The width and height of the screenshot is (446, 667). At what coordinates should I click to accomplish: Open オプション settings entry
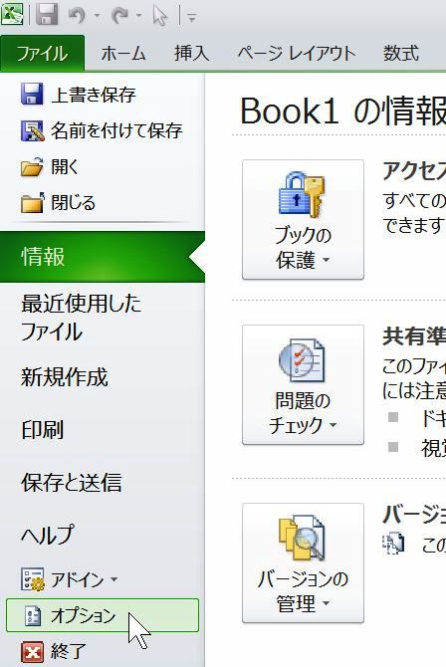click(103, 615)
